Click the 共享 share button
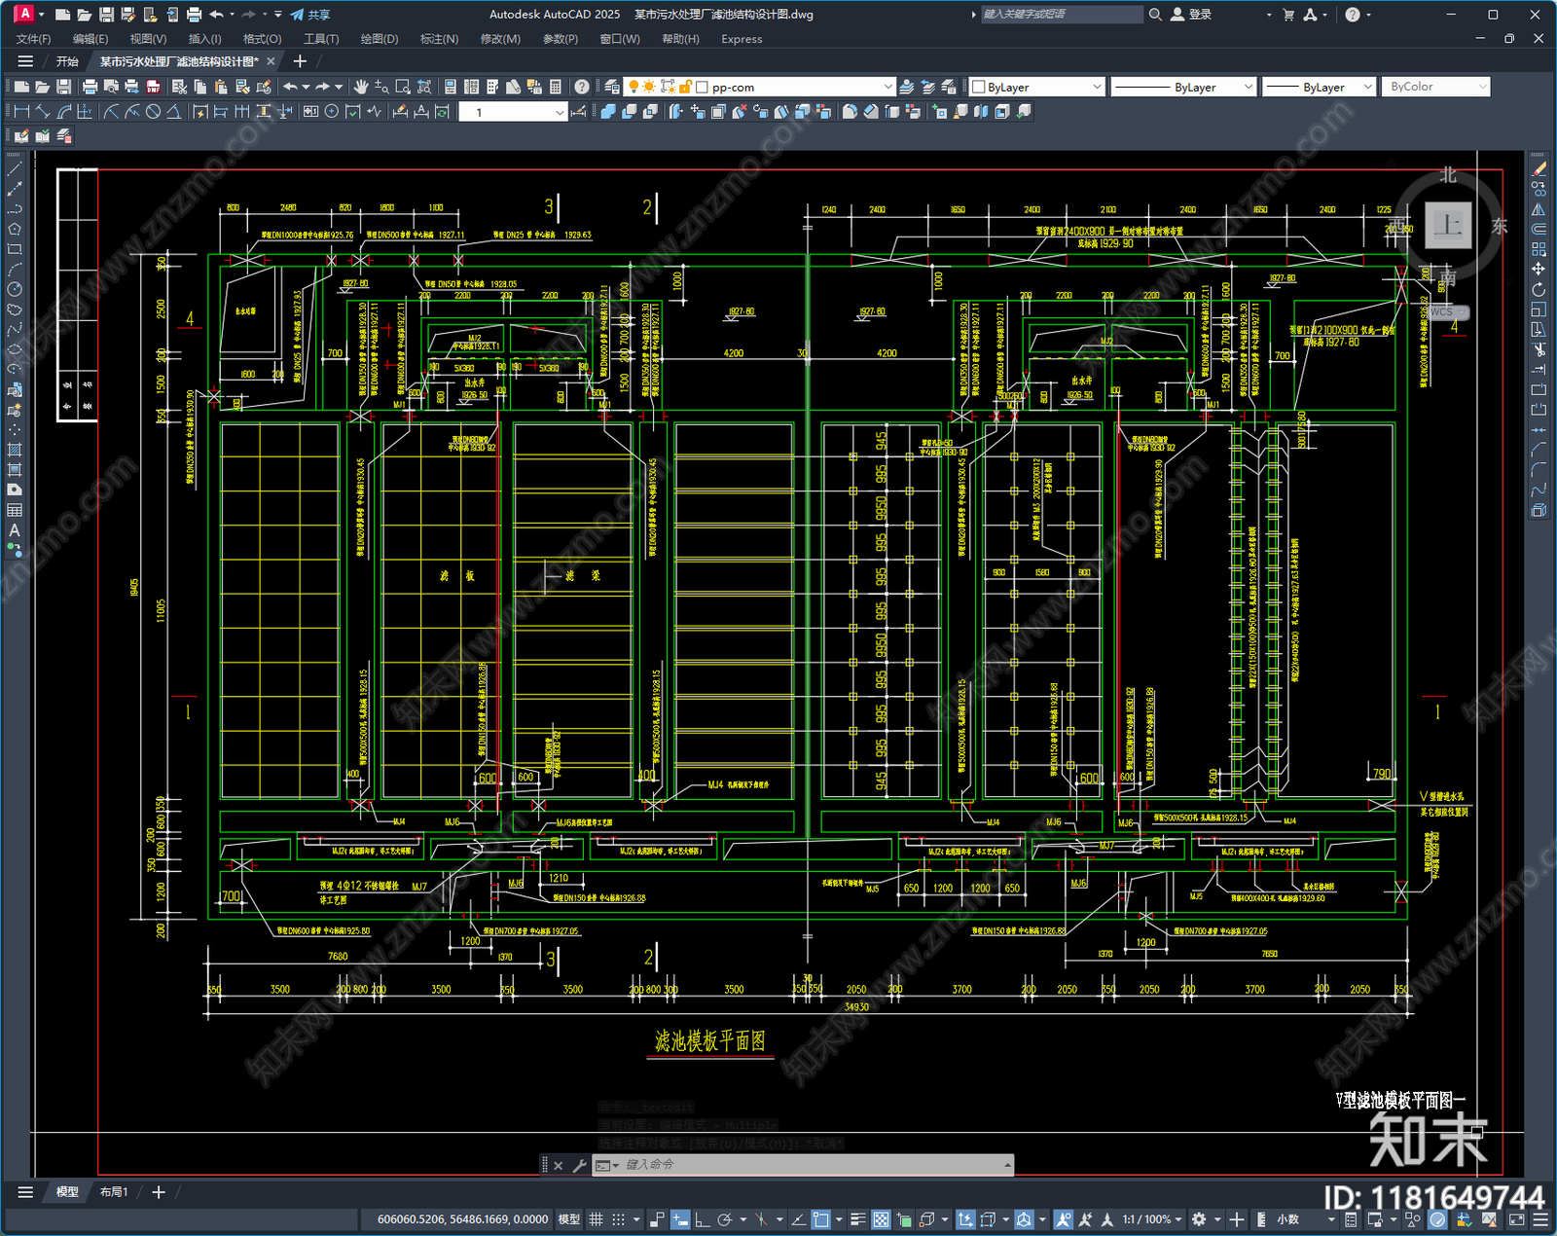The width and height of the screenshot is (1557, 1236). click(310, 15)
